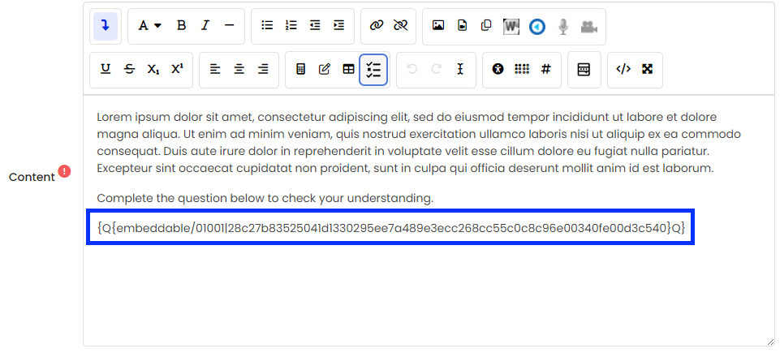
Task: Toggle underline formatting
Action: pyautogui.click(x=106, y=69)
